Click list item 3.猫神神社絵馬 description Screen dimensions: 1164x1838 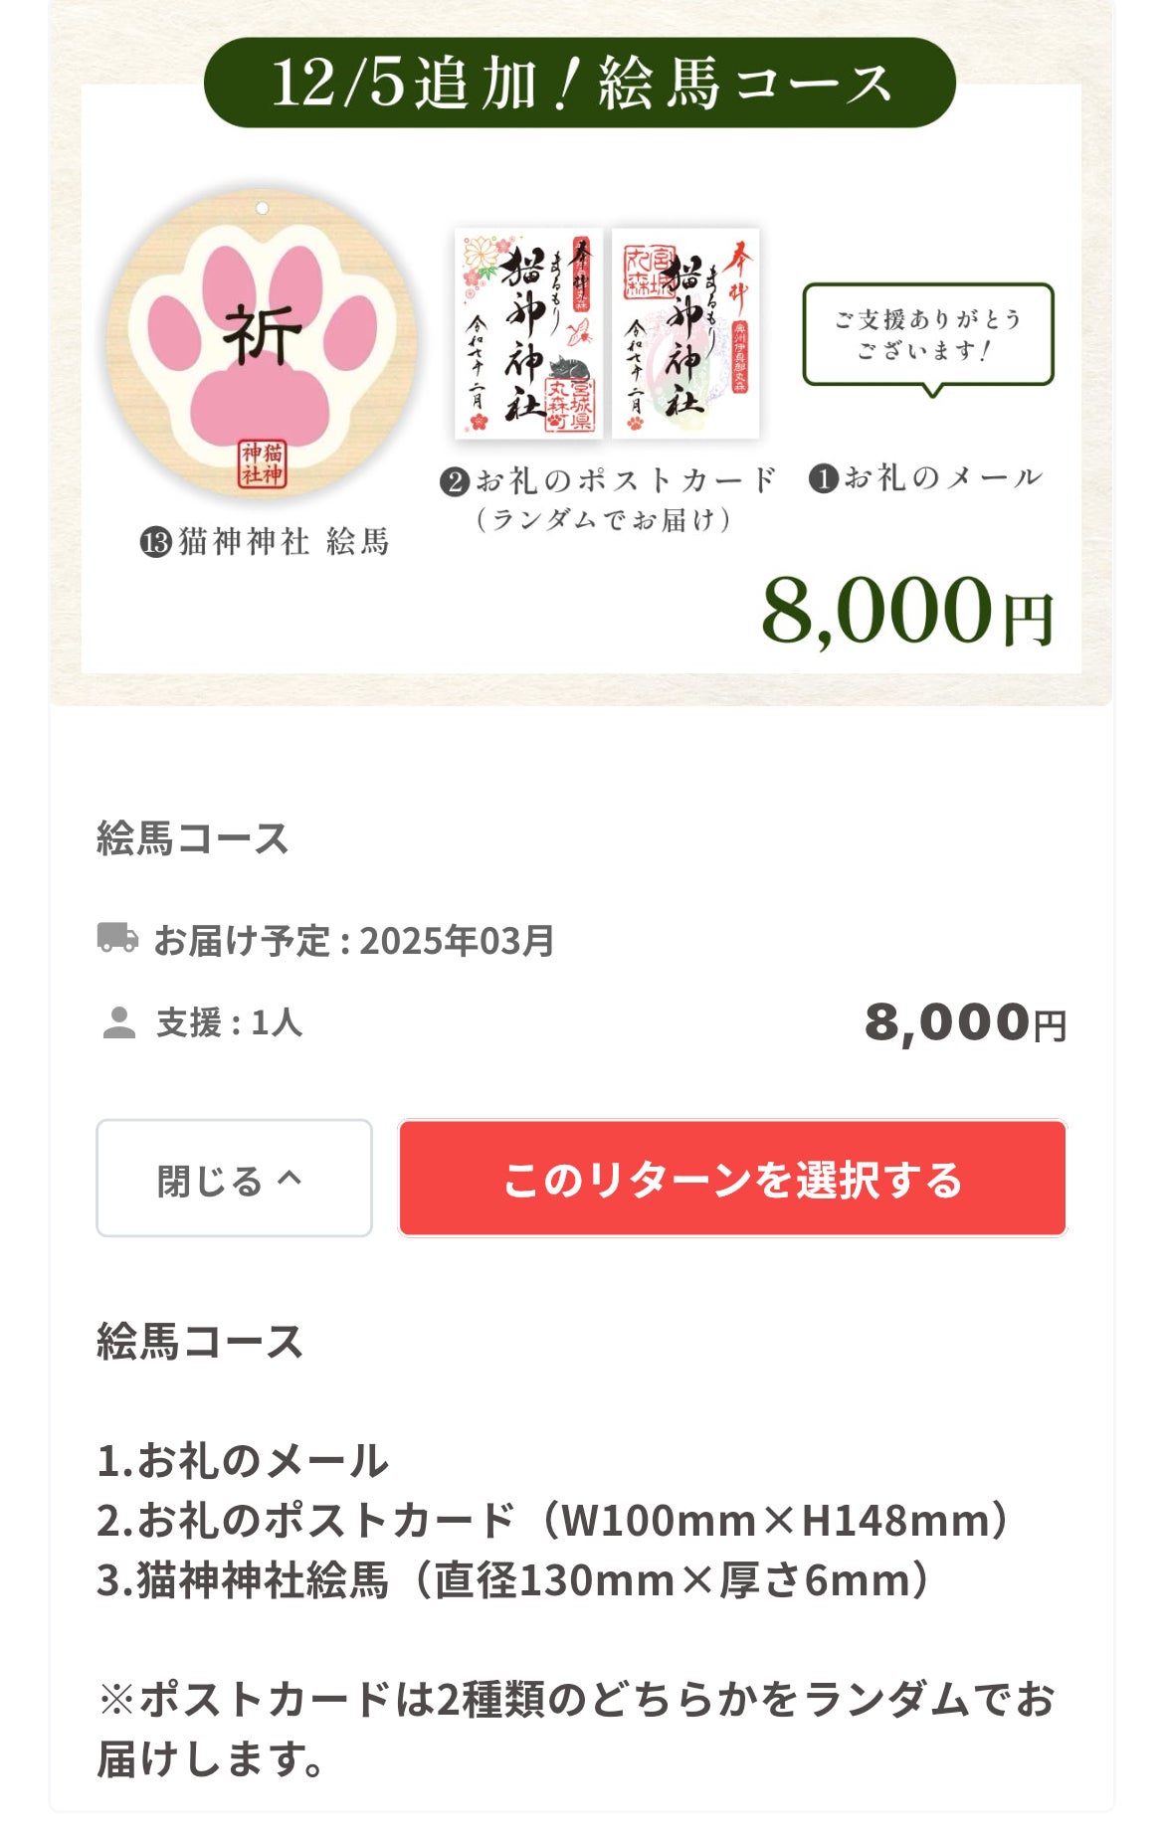point(513,1580)
